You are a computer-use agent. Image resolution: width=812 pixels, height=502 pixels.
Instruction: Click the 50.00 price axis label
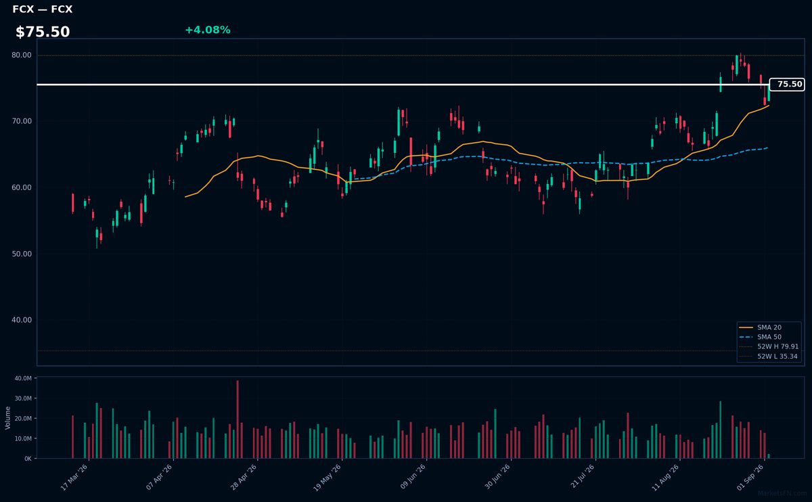(22, 254)
